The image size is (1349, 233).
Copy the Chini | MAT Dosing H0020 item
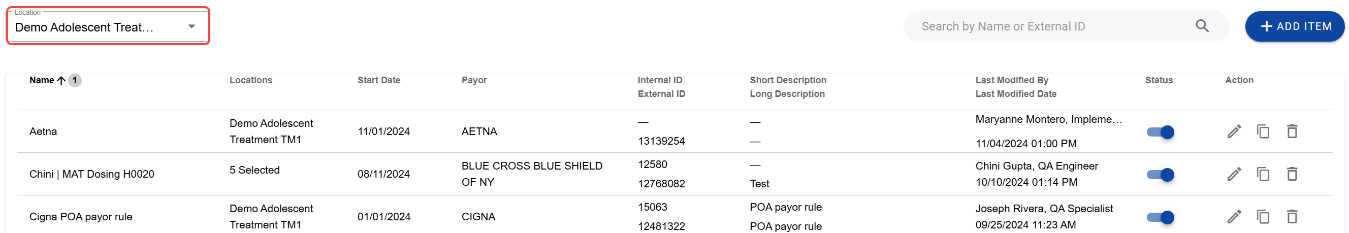pyautogui.click(x=1263, y=174)
